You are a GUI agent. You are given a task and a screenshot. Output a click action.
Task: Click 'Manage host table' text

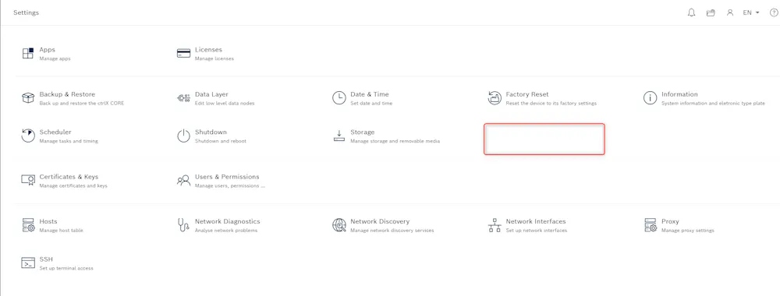[x=61, y=231]
